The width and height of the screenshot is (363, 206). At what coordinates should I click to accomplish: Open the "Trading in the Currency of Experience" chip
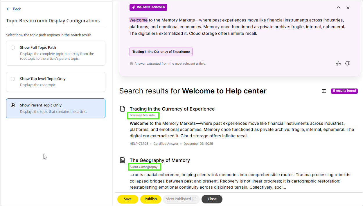click(161, 52)
